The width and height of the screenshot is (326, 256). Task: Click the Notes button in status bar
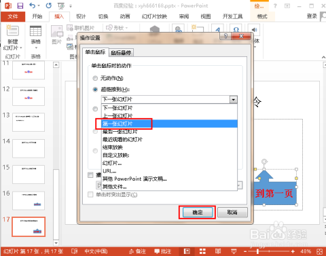point(137,251)
